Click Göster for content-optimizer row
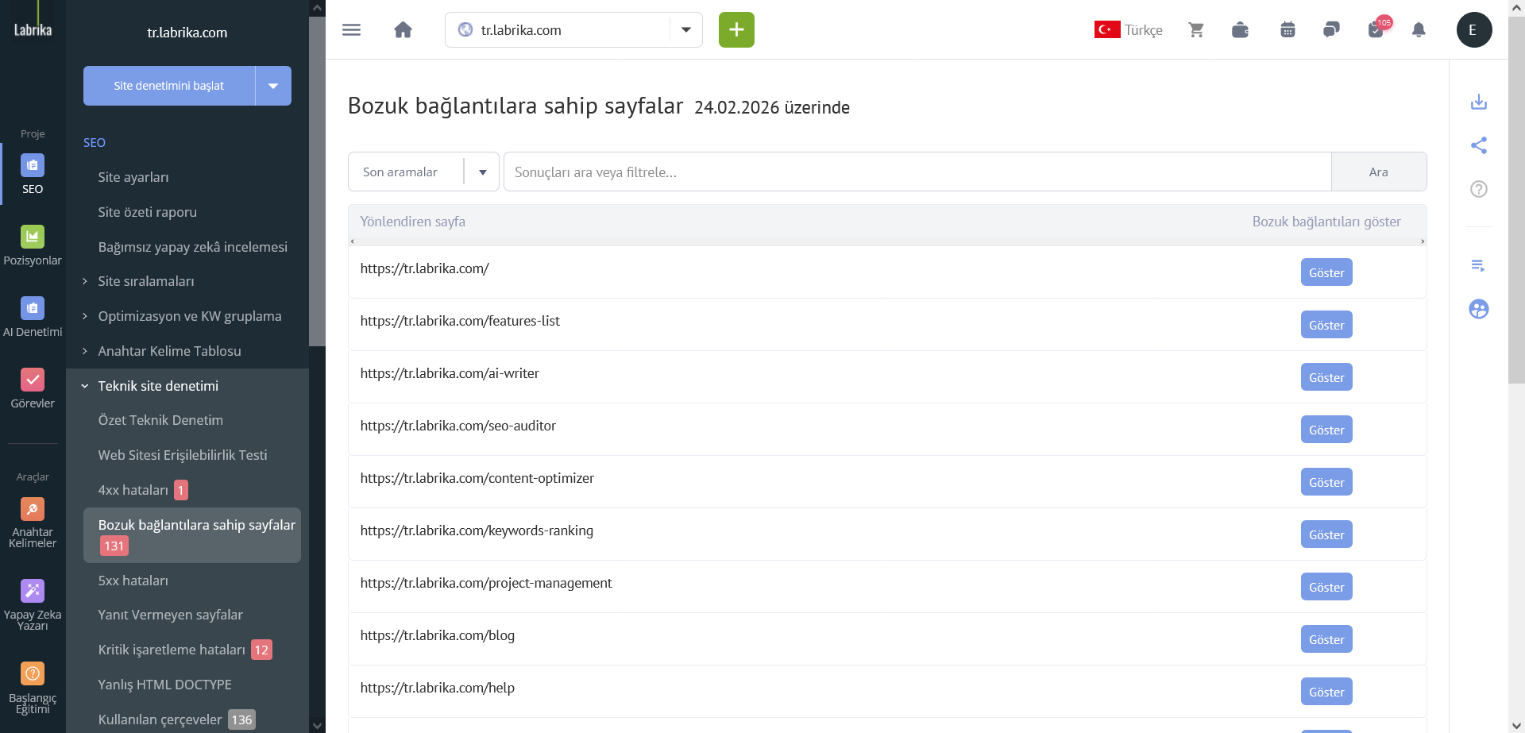Screen dimensions: 1525x733 pos(1326,482)
